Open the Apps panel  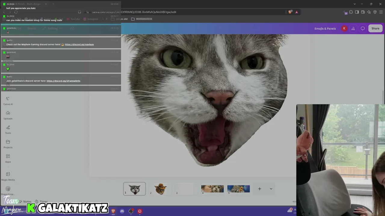pyautogui.click(x=8, y=159)
